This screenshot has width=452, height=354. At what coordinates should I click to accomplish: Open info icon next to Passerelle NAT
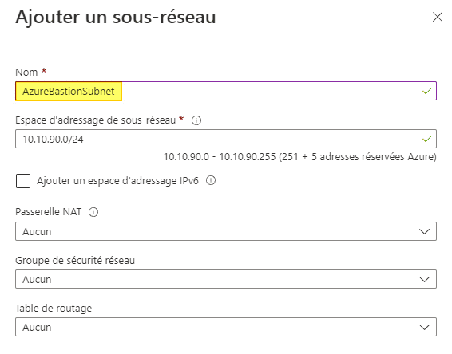point(93,212)
